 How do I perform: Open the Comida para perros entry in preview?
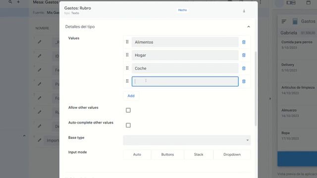click(297, 45)
